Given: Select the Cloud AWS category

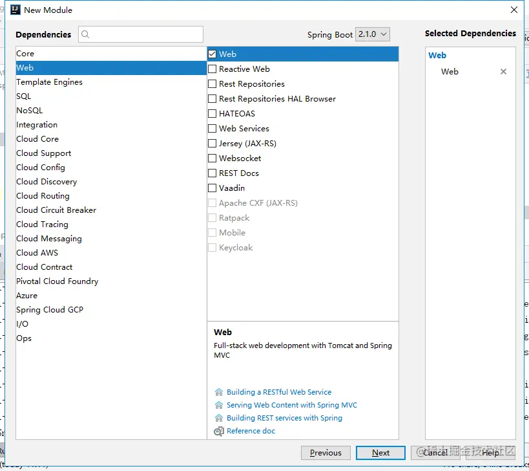Looking at the screenshot, I should click(x=111, y=253).
